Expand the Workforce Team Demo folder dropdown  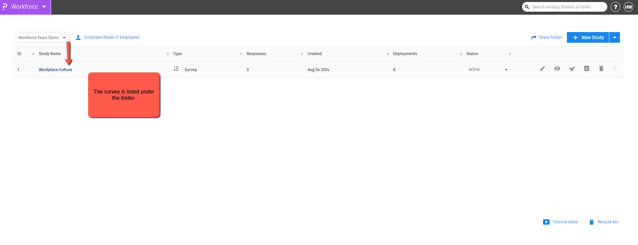43,37
